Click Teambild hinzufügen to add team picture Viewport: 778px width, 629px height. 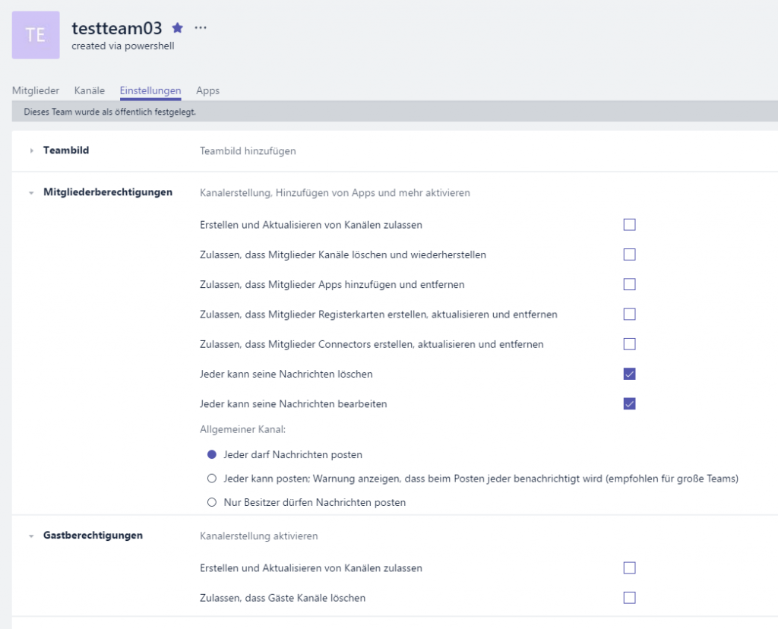[246, 150]
